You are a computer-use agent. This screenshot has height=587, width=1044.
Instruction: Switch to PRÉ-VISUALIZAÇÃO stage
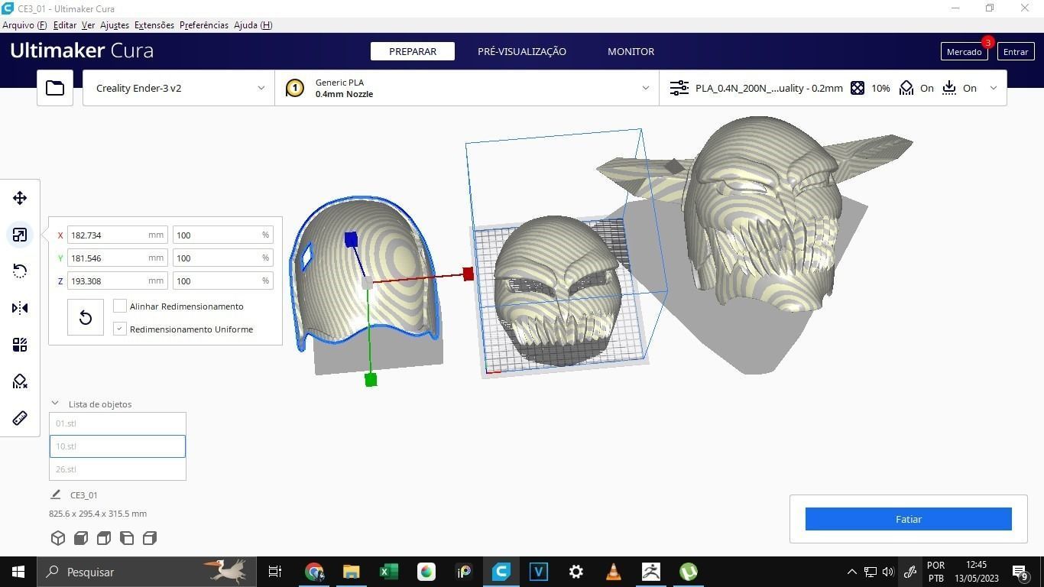point(522,51)
